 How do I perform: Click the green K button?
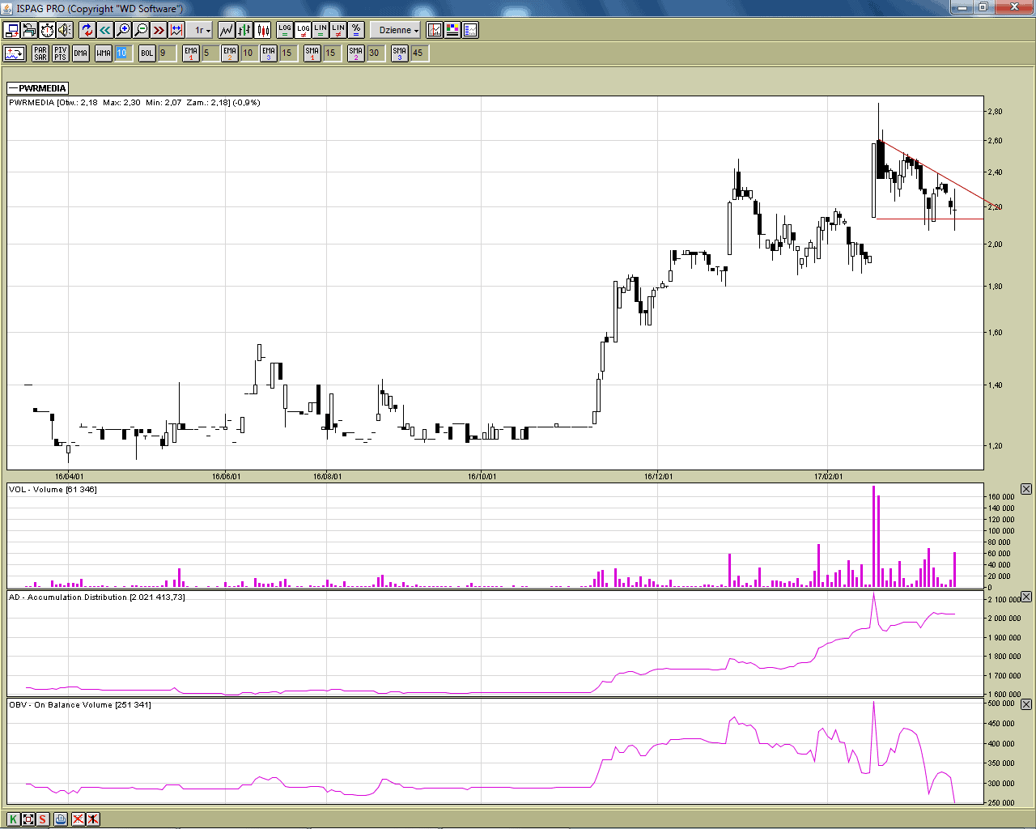(13, 819)
